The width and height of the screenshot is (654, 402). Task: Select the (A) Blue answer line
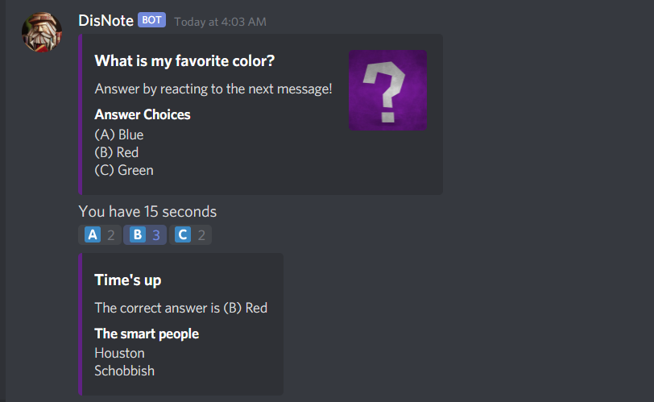(x=119, y=135)
